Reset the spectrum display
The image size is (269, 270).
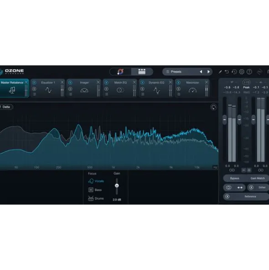click(x=214, y=107)
